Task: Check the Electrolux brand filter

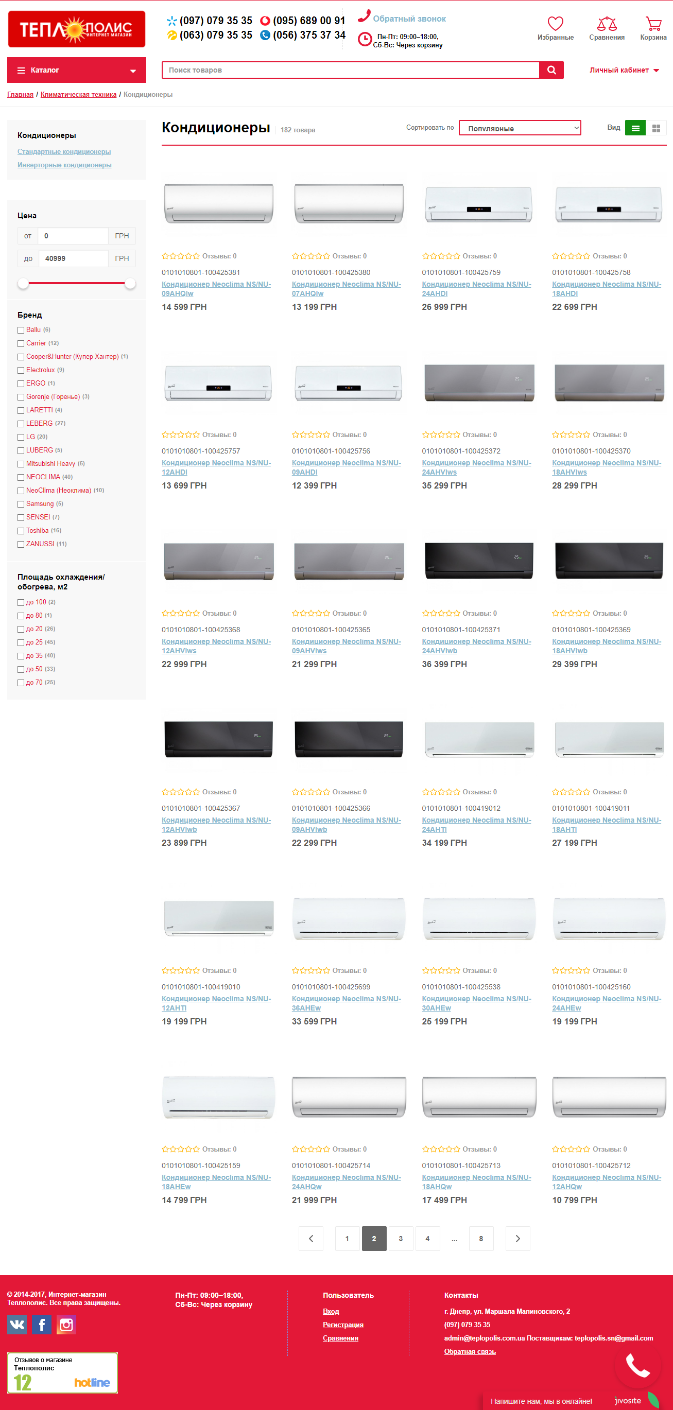Action: point(21,370)
